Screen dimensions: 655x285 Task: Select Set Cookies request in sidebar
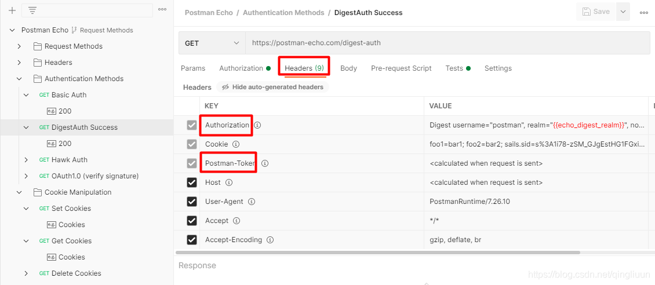click(x=71, y=208)
